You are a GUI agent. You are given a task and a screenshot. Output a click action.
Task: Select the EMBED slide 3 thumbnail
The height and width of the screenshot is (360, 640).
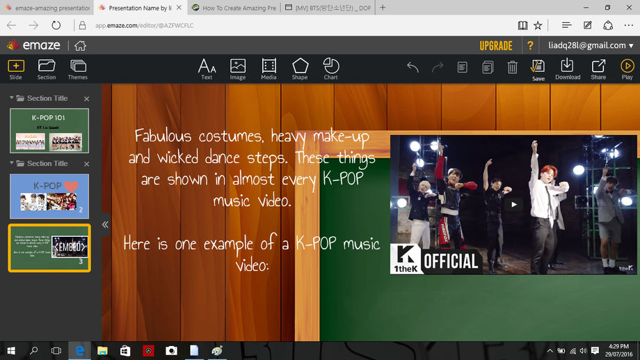tap(49, 248)
